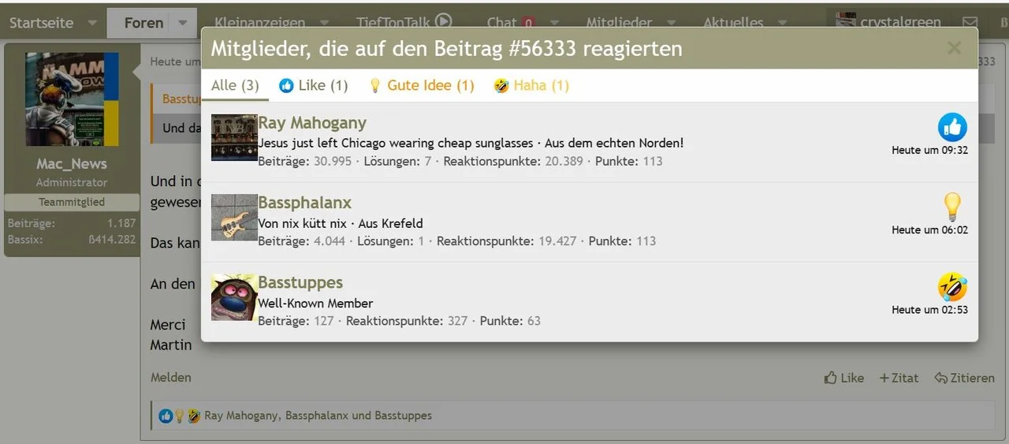Image resolution: width=1009 pixels, height=444 pixels.
Task: Click the laughing emoji reaction by Basstuppes
Action: click(952, 286)
